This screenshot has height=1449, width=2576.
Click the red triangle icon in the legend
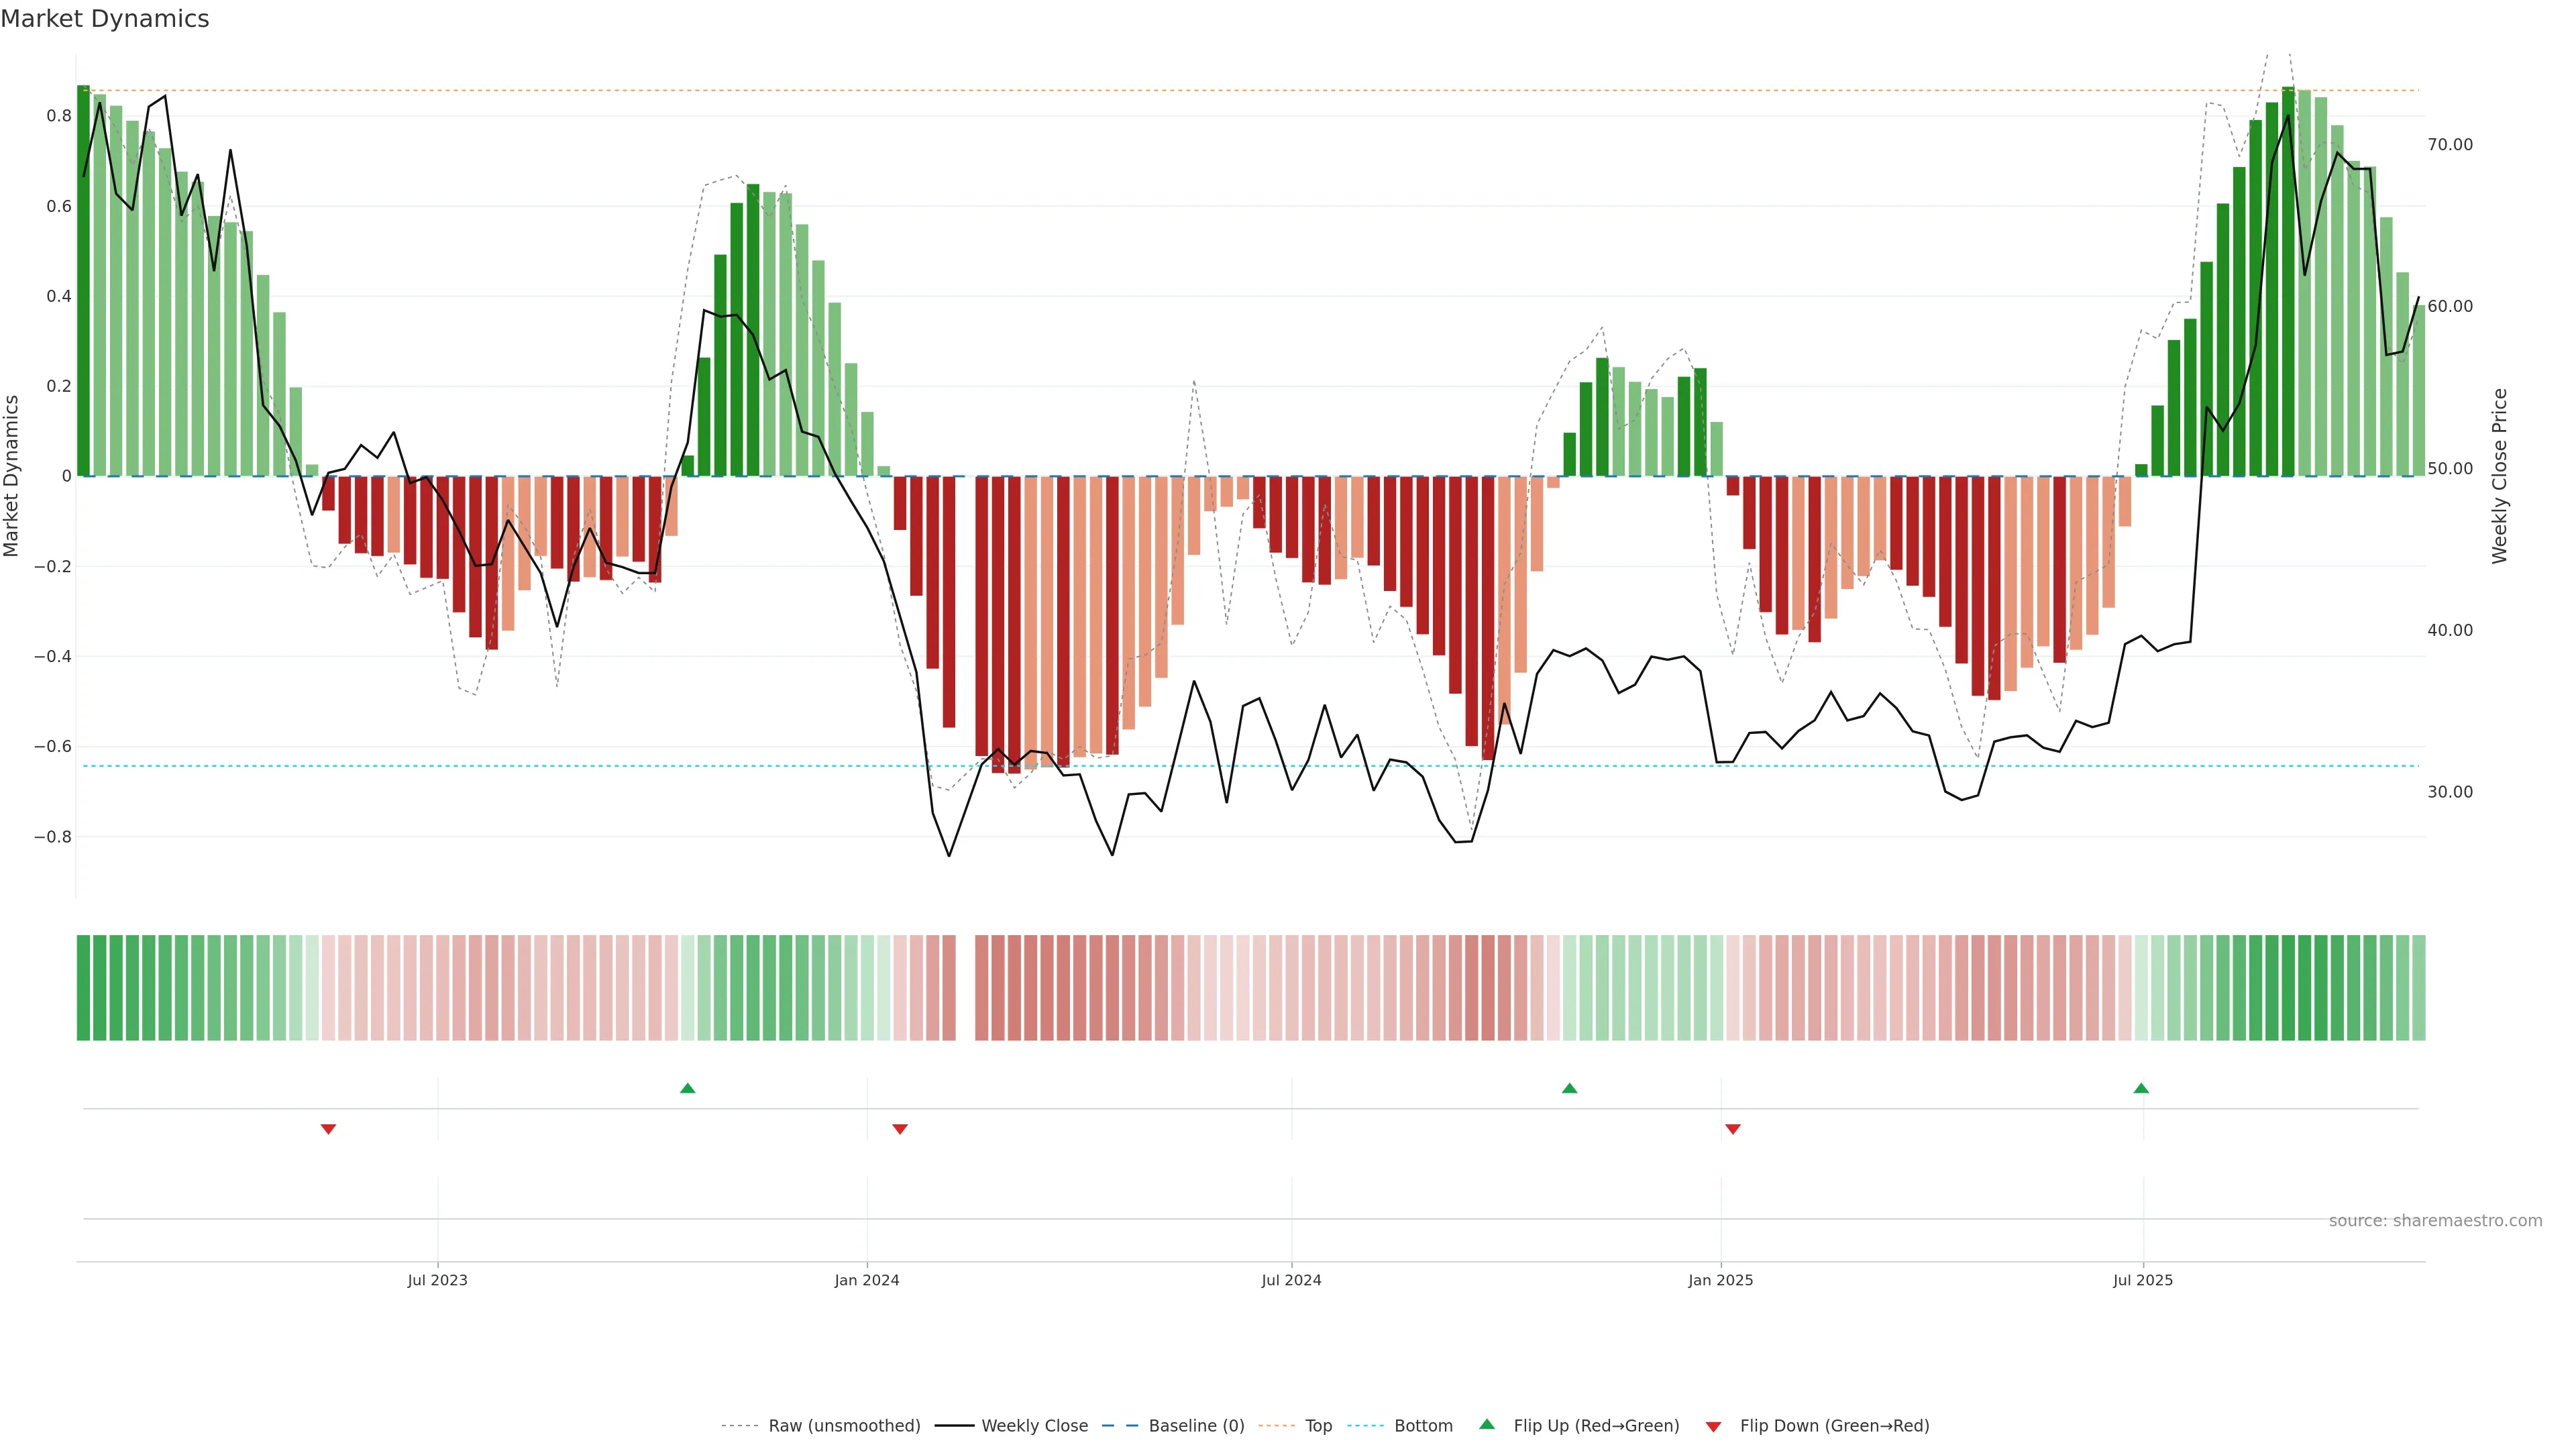click(1713, 1426)
